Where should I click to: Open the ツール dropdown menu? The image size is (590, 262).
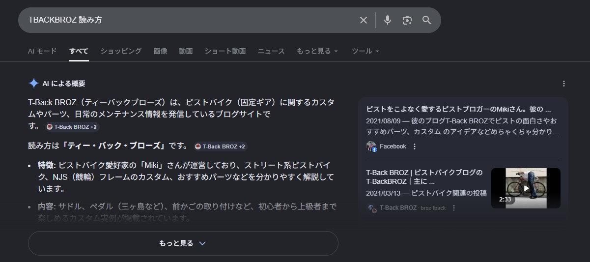(365, 51)
